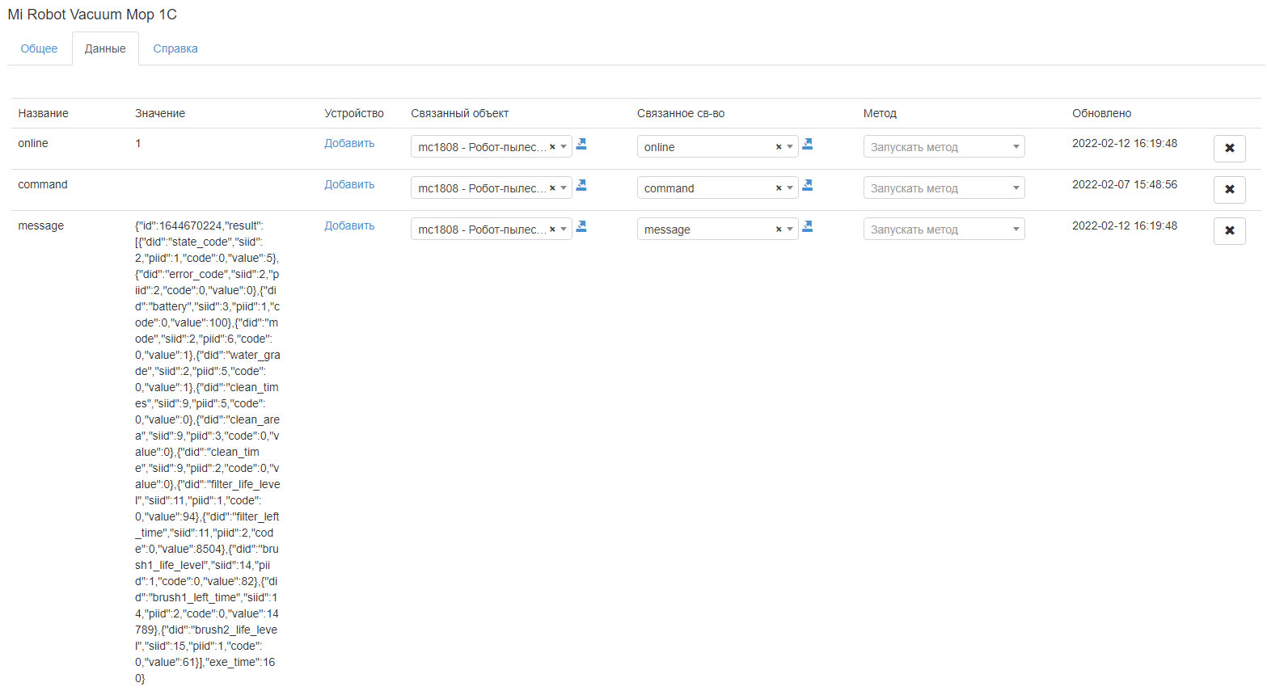
Task: Click the 'online' name cell
Action: click(x=33, y=143)
